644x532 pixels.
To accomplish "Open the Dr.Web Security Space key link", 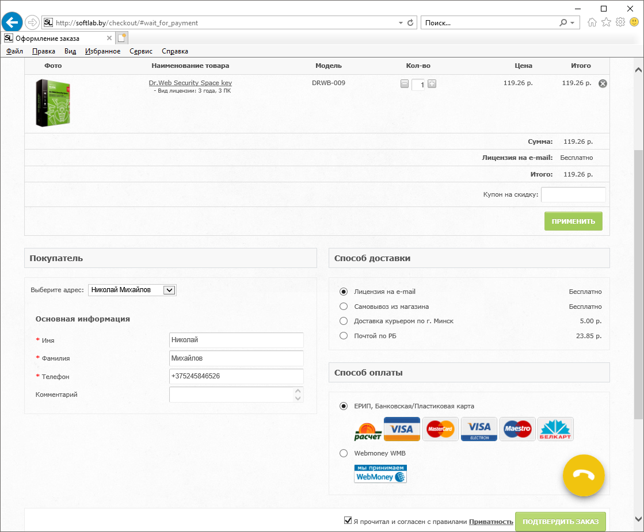I will coord(190,83).
